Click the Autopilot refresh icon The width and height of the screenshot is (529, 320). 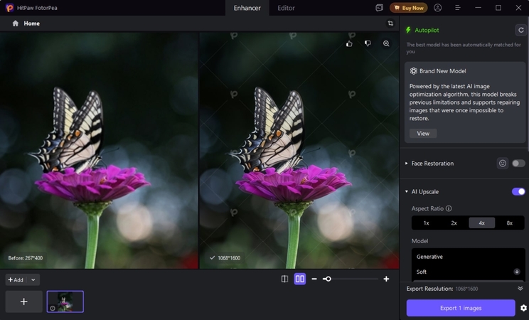(521, 30)
